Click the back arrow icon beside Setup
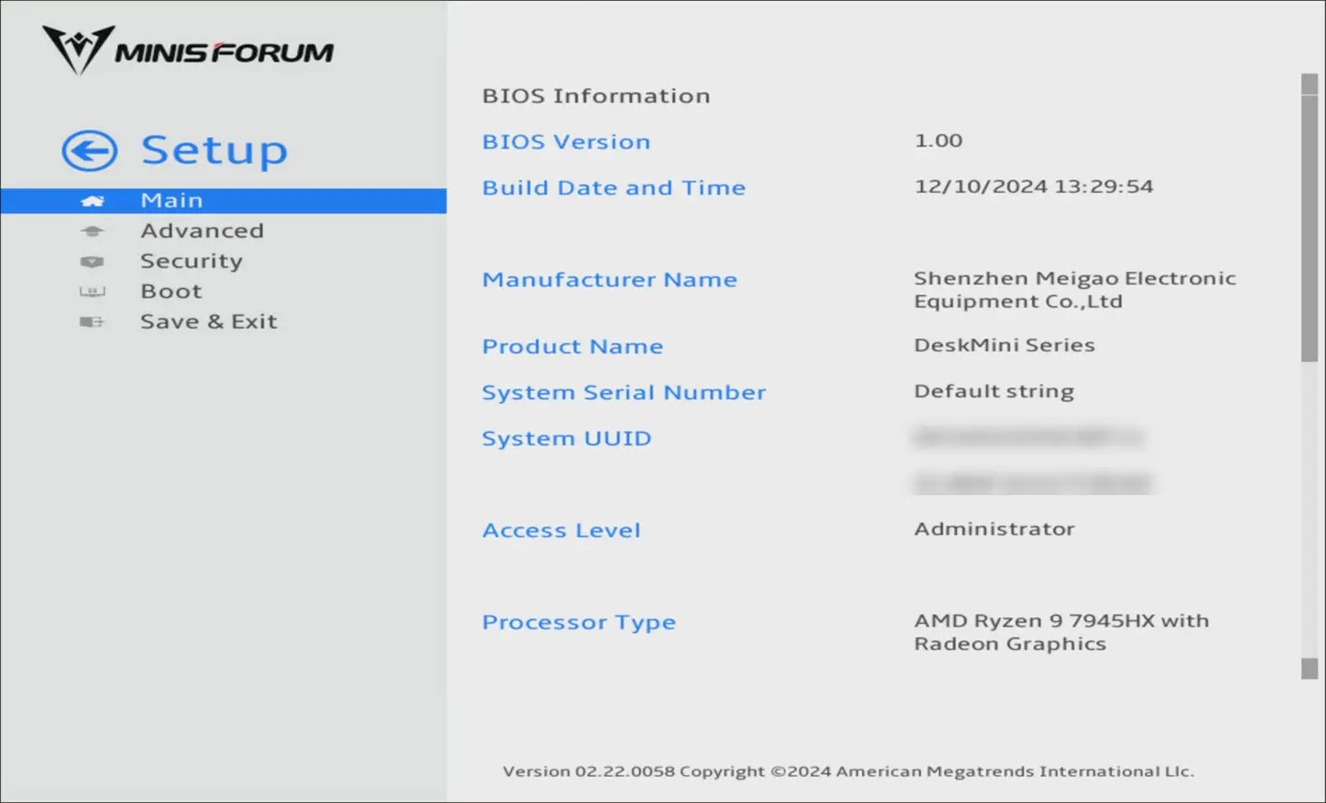 [90, 151]
